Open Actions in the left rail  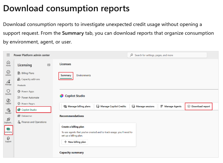pyautogui.click(x=8, y=73)
